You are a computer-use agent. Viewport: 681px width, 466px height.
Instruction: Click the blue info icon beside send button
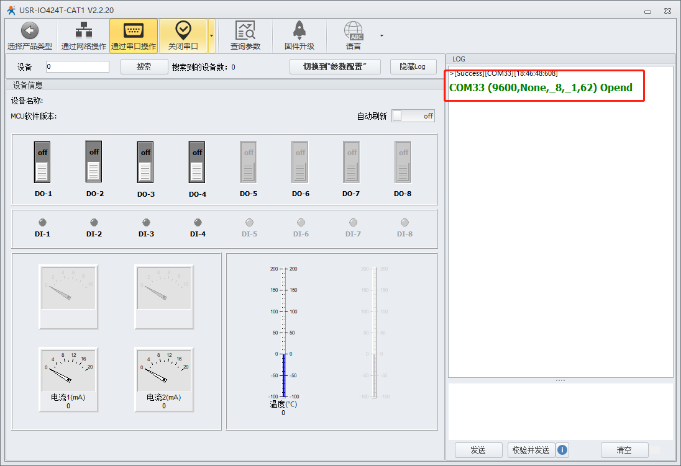click(x=562, y=450)
